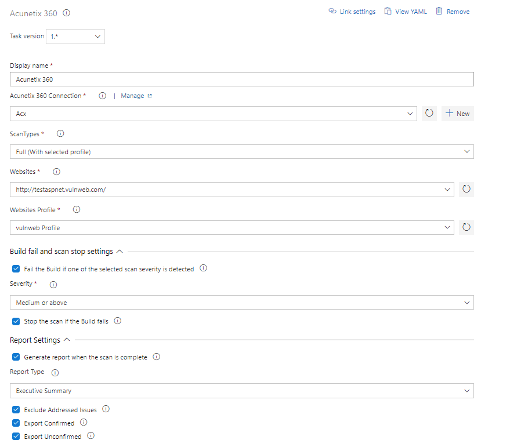Refresh the Acunetix 360 Connection list
Image resolution: width=510 pixels, height=447 pixels.
tap(429, 114)
